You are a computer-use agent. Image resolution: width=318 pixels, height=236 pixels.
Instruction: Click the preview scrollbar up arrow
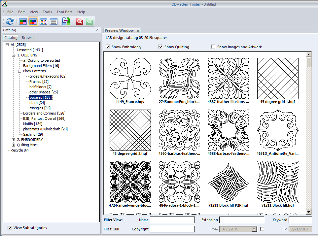pos(309,54)
